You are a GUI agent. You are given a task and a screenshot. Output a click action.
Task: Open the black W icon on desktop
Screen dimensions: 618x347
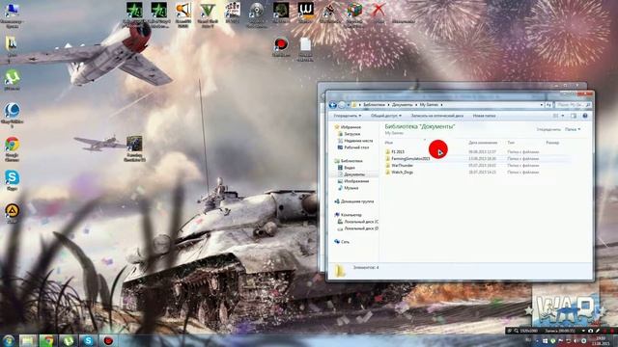(305, 13)
